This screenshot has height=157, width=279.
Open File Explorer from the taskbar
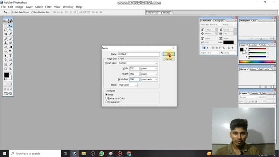coord(83,154)
